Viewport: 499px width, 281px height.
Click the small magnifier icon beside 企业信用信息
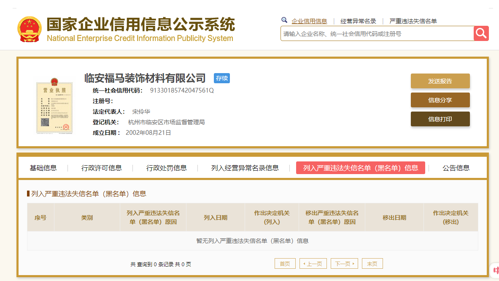coord(284,20)
